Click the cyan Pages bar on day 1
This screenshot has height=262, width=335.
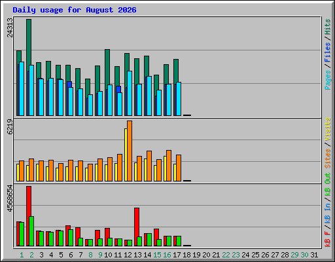(x=22, y=88)
